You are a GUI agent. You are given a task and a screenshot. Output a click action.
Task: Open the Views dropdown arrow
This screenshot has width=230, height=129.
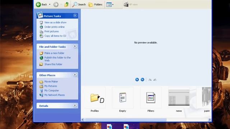coord(113,5)
